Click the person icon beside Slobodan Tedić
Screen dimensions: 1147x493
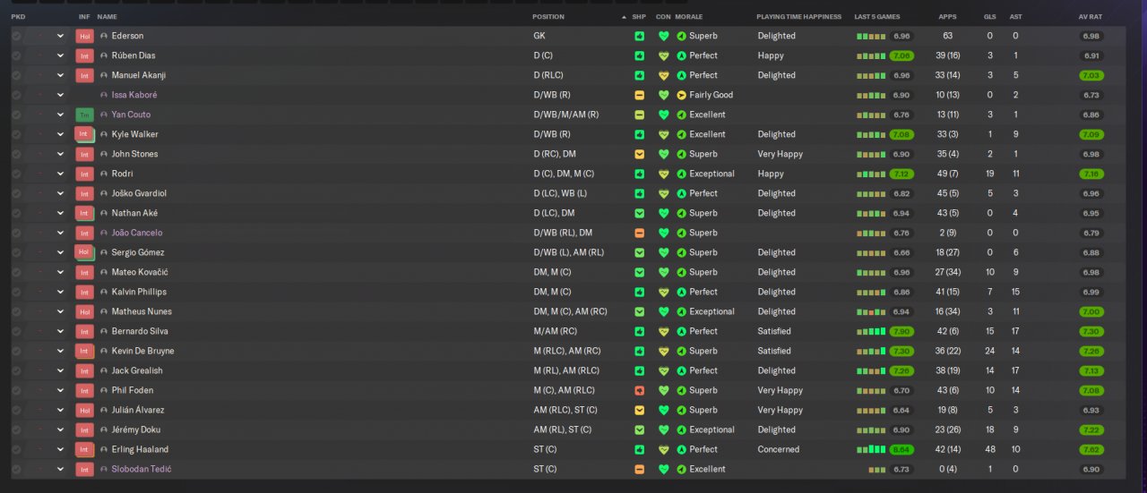pos(104,469)
